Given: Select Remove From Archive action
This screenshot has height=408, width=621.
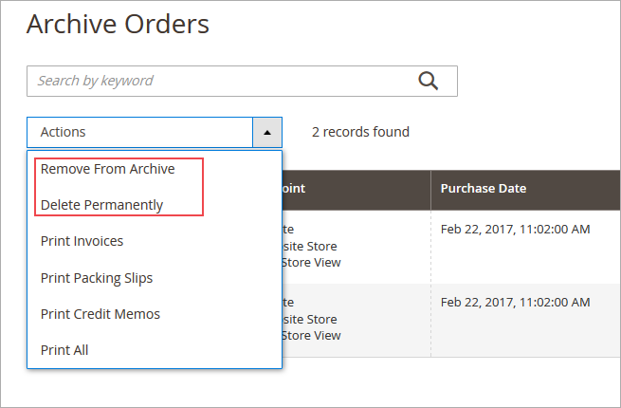Looking at the screenshot, I should tap(107, 169).
